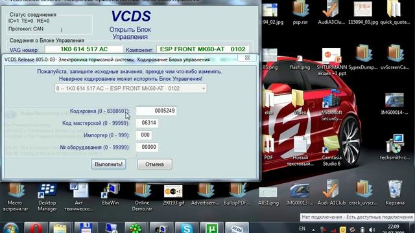Image resolution: width=415 pixels, height=233 pixels.
Task: Open Новый текстовый document on desktop
Action: (300, 151)
